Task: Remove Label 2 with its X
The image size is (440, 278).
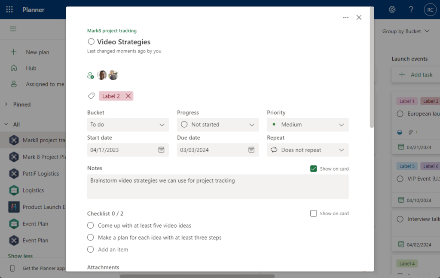Action: click(x=128, y=96)
